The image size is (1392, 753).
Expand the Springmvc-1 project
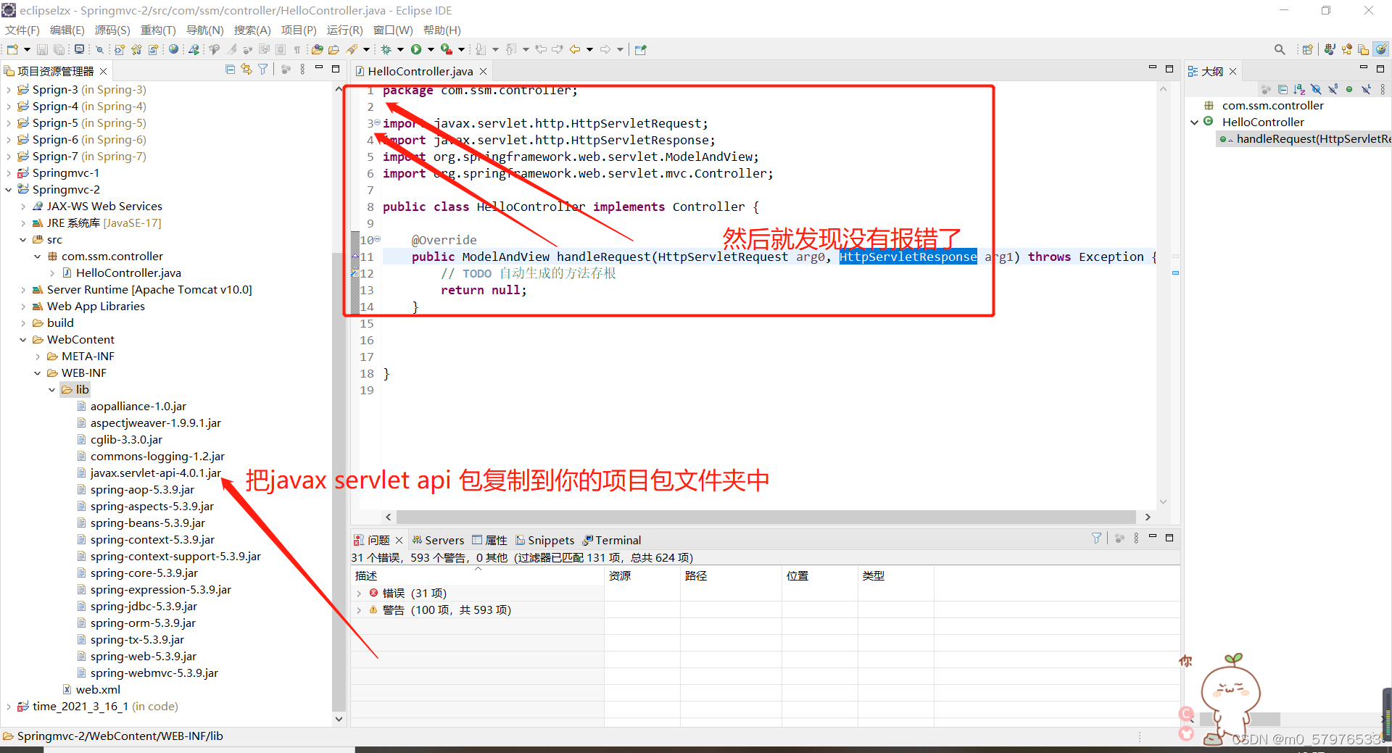tap(9, 173)
